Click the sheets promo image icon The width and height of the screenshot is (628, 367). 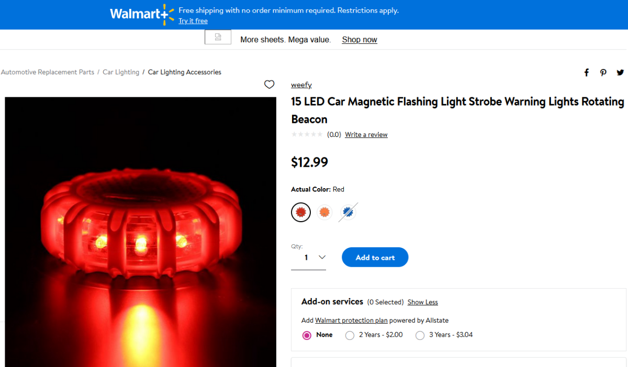(x=218, y=37)
